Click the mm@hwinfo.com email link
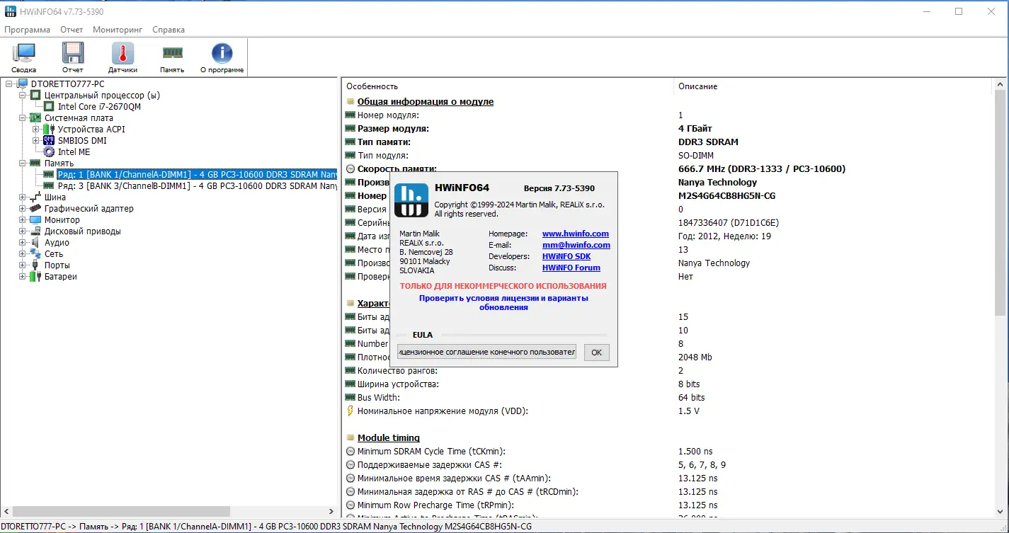Screen dimensions: 1009x533 [576, 245]
